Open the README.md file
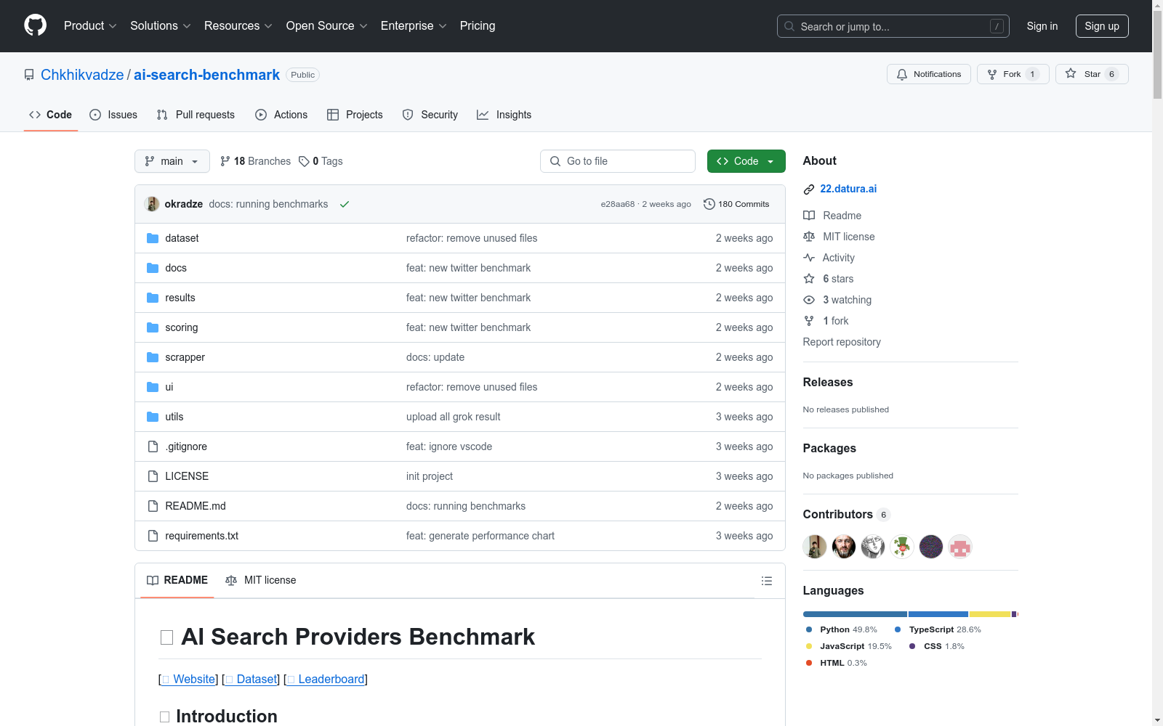This screenshot has height=726, width=1163. [196, 506]
